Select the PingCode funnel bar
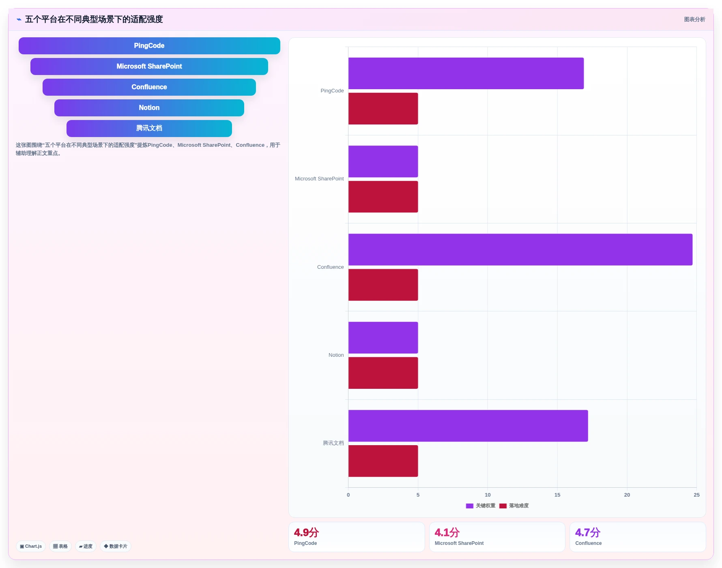Screen dimensions: 722x568 click(x=149, y=46)
